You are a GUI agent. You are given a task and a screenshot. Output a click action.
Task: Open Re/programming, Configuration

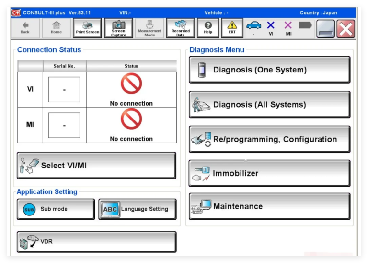click(270, 139)
